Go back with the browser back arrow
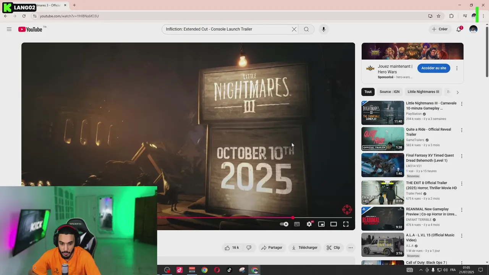This screenshot has width=489, height=275. pos(5,16)
